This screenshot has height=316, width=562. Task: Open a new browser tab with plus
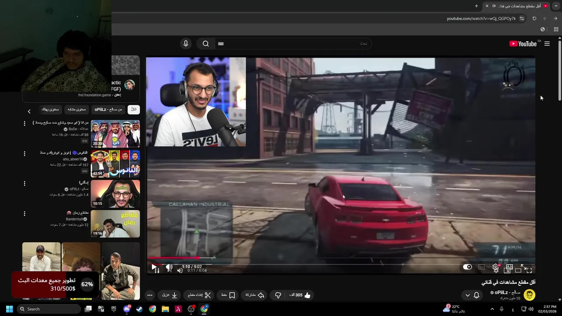476,6
